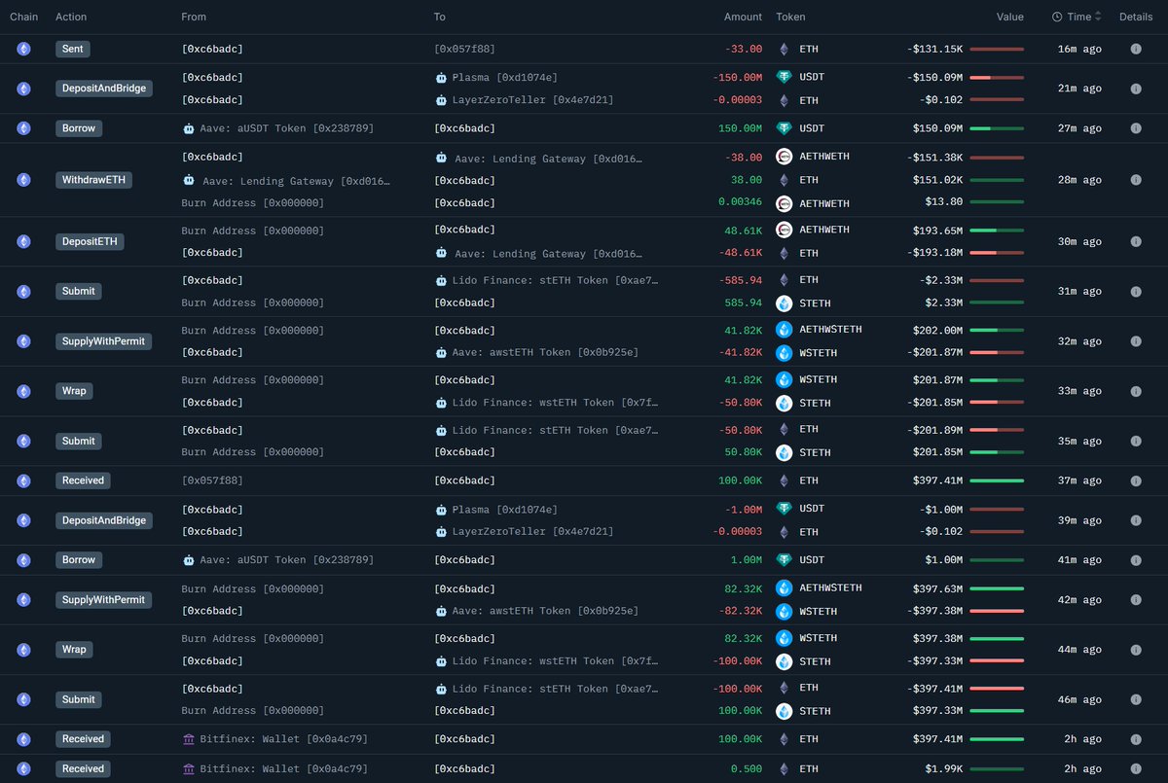The width and height of the screenshot is (1168, 783).
Task: Open details icon of 46m ago Submit row
Action: click(x=1136, y=699)
